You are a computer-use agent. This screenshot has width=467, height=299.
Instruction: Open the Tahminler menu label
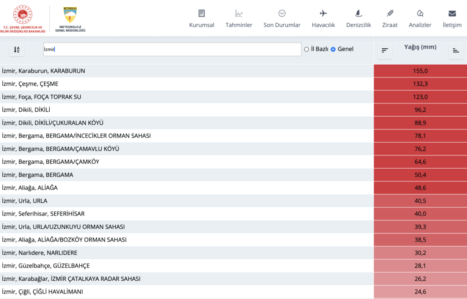239,25
